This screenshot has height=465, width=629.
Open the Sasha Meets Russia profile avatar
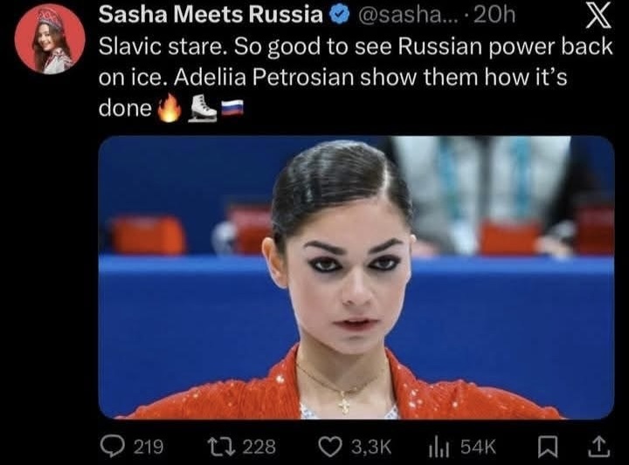50,39
